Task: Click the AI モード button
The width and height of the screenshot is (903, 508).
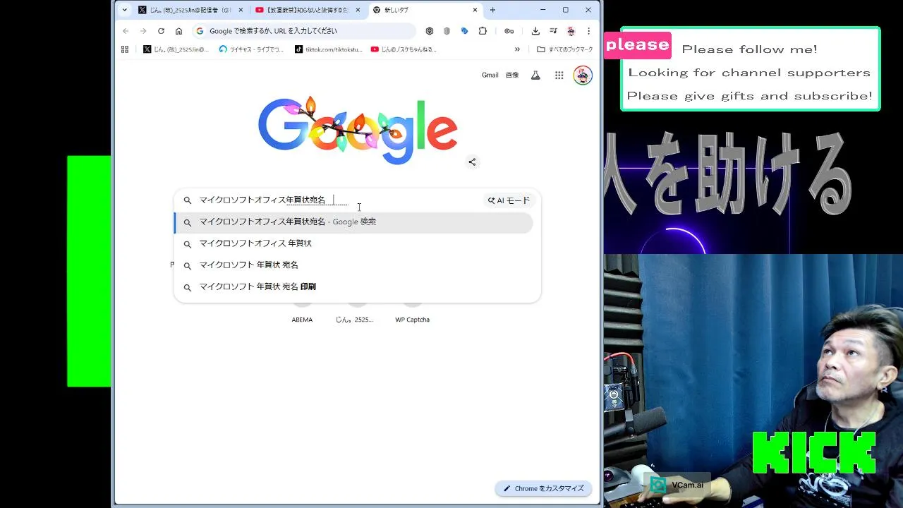Action: [x=509, y=200]
